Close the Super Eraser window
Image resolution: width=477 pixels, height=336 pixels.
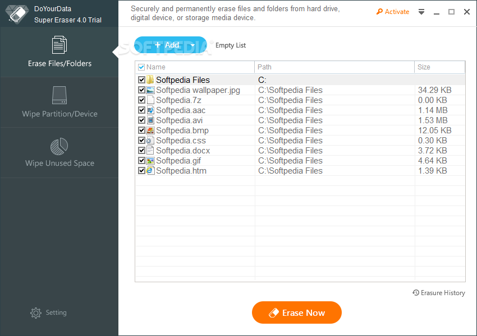pyautogui.click(x=467, y=12)
